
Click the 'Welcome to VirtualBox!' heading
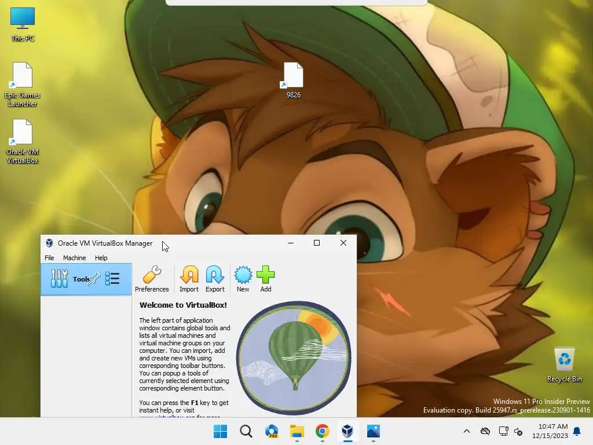tap(183, 305)
